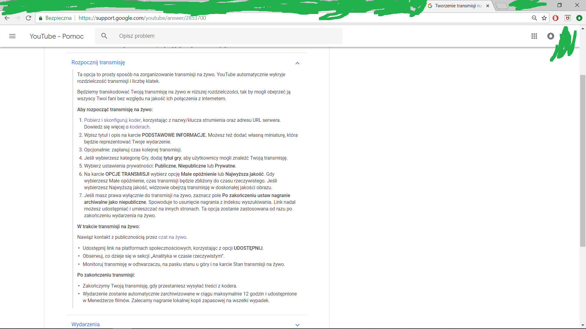The width and height of the screenshot is (586, 329).
Task: Click the green circle extension icon
Action: tap(579, 18)
